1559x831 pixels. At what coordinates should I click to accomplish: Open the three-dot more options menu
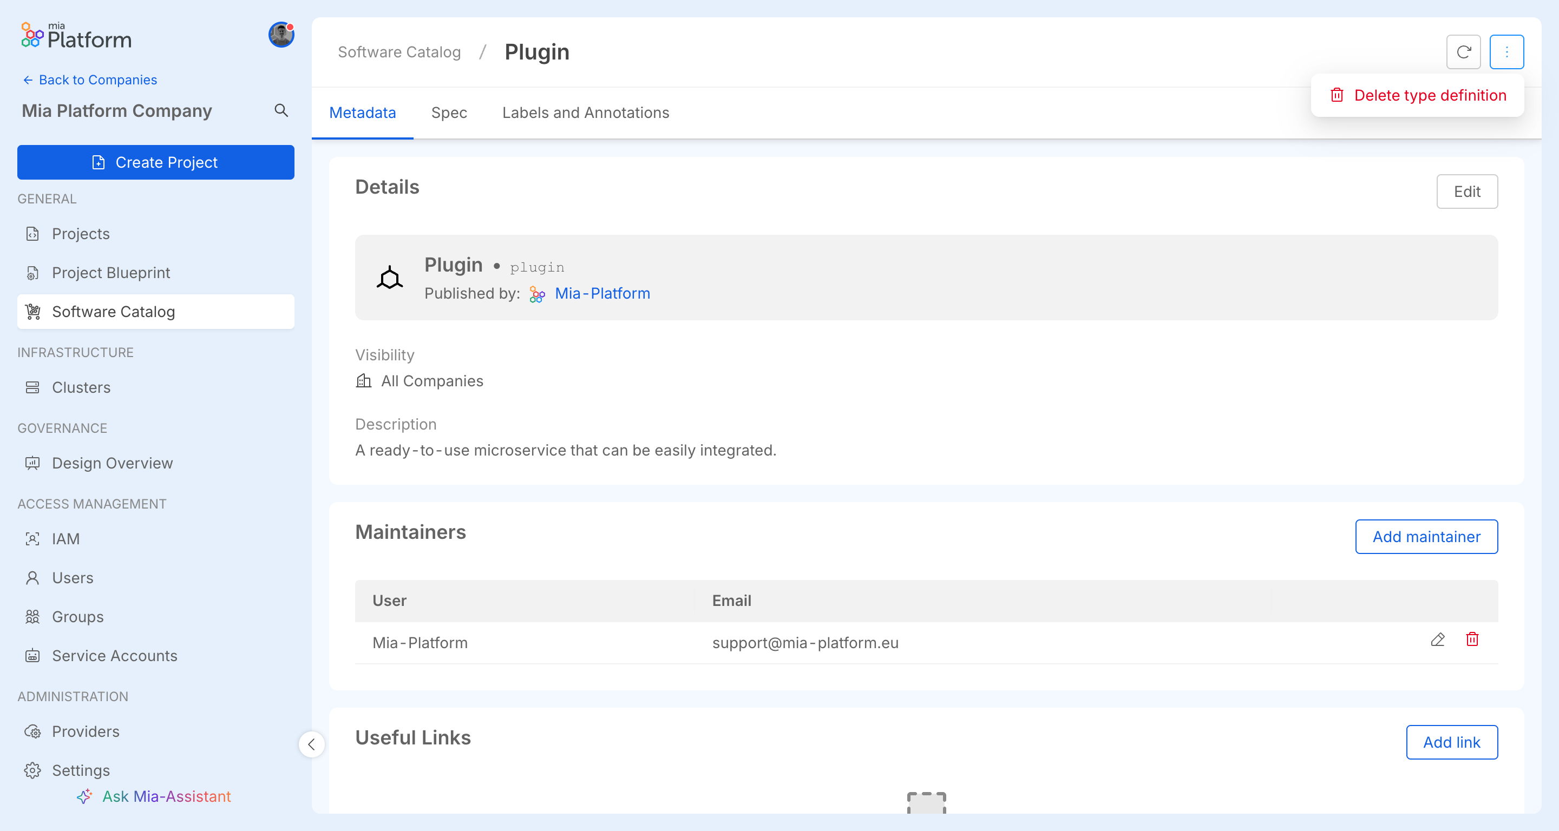tap(1506, 52)
